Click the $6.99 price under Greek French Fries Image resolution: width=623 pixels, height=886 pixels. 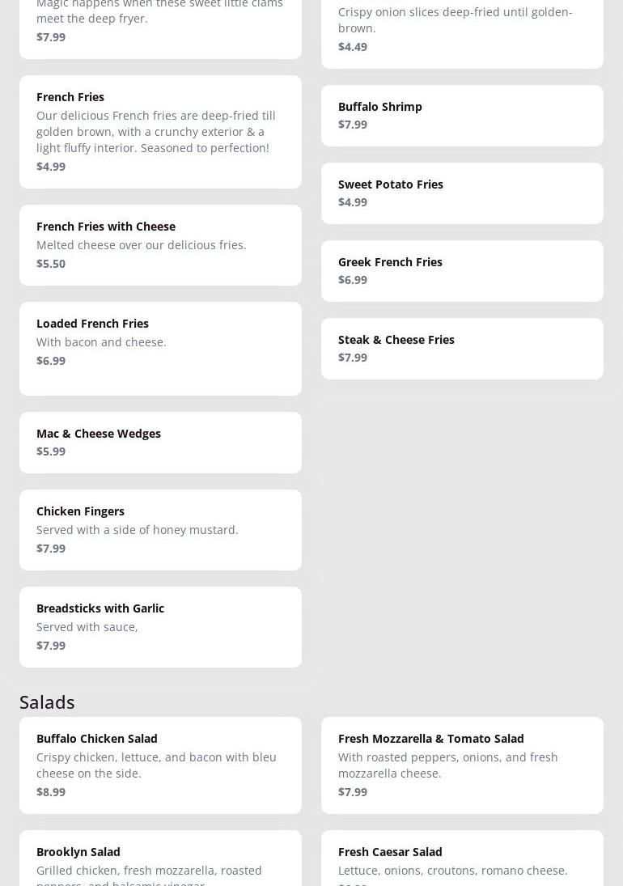[x=353, y=280]
